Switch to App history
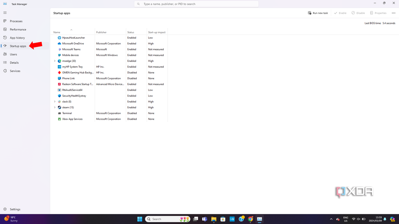The height and width of the screenshot is (224, 399). tap(17, 38)
